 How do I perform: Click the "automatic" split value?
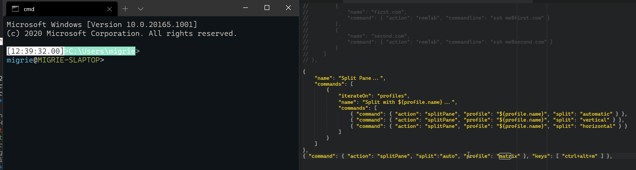(596, 114)
